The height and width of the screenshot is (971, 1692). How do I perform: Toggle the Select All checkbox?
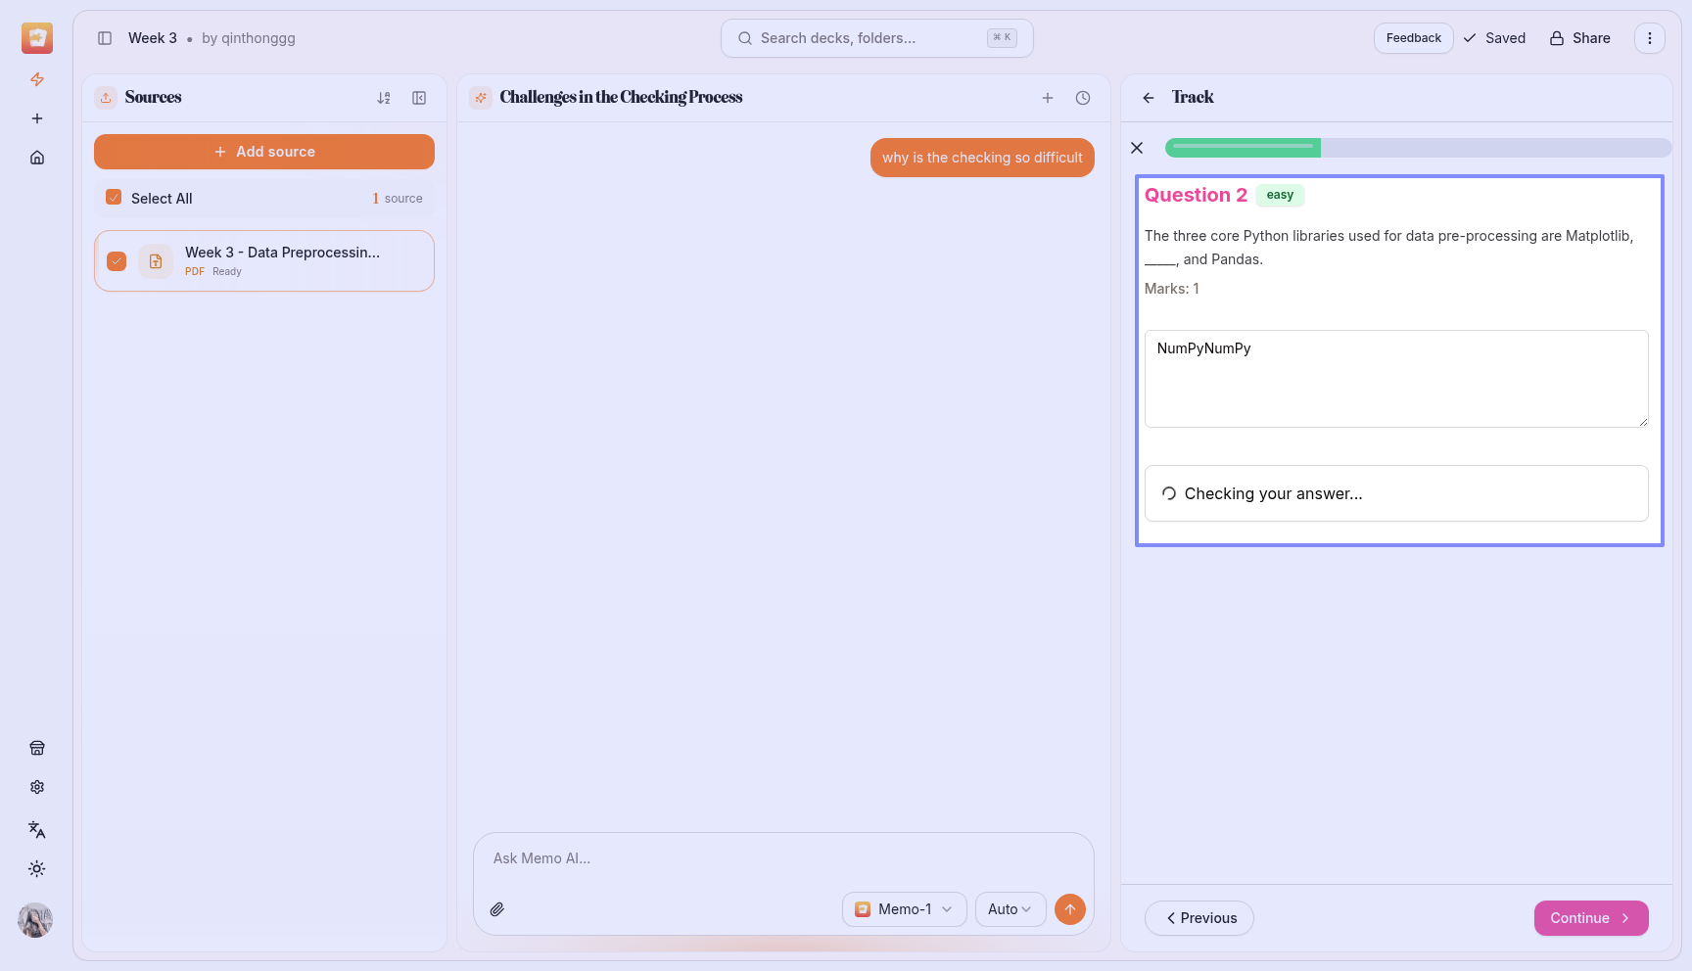[114, 198]
